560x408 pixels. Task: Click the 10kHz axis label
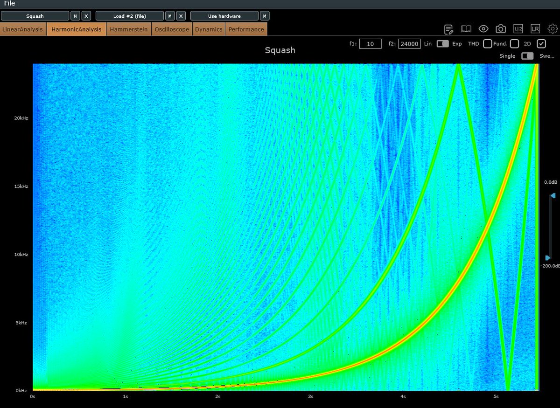tap(21, 255)
